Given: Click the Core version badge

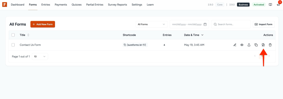Looking at the screenshot, I should [x=220, y=5].
